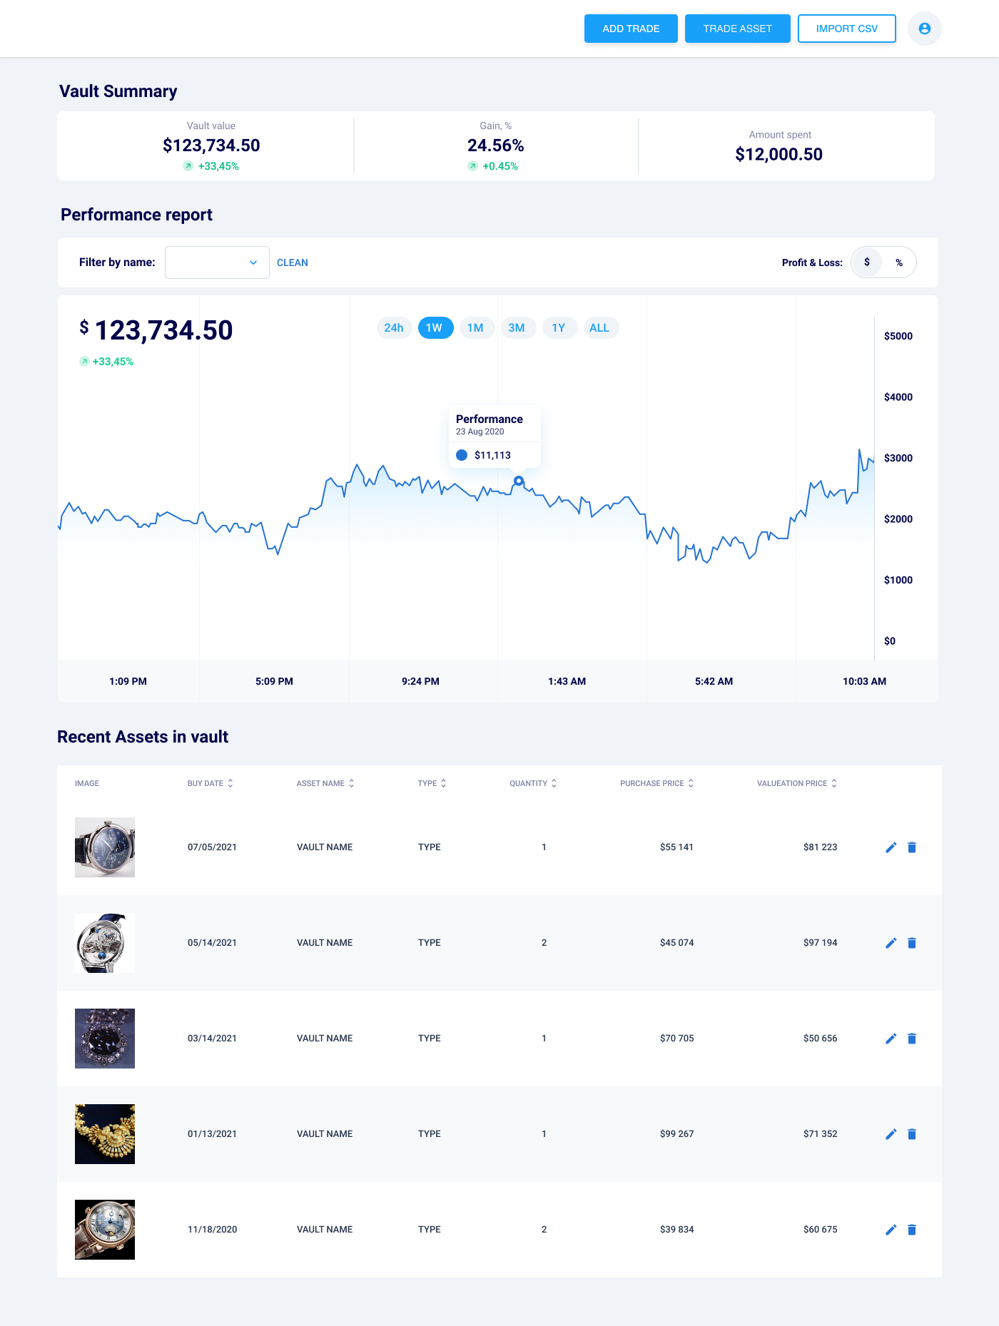
Task: Click the 1:09 PM time axis label
Action: [x=128, y=681]
